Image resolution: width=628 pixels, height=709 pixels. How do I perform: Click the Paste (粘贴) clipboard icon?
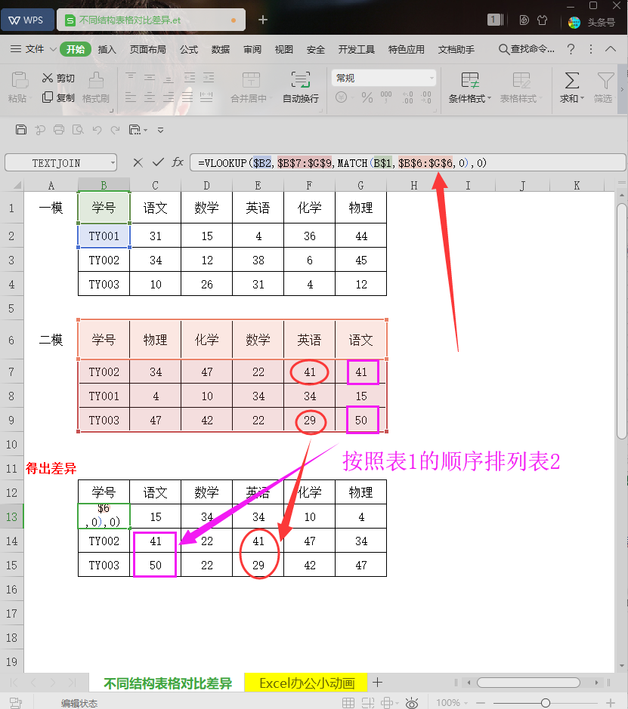pyautogui.click(x=19, y=80)
